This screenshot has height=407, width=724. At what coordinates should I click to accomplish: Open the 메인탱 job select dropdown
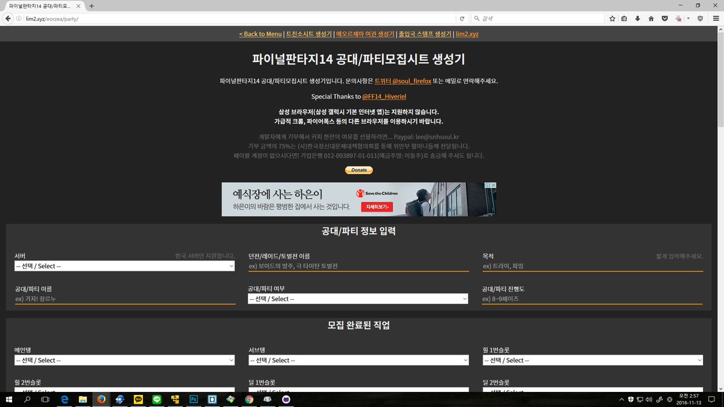click(x=125, y=361)
